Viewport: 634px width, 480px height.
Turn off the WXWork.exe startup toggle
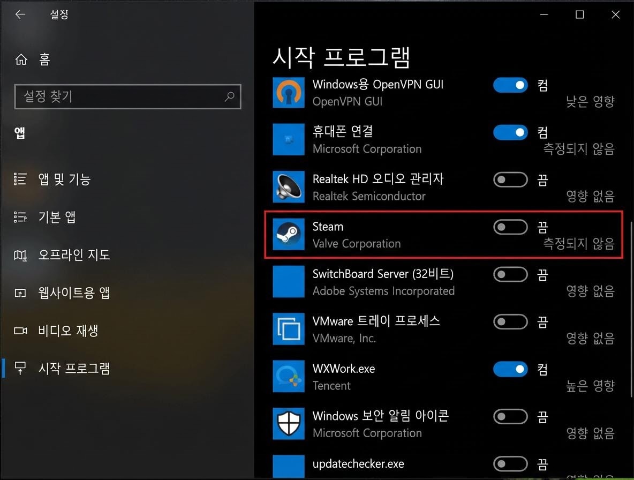click(x=510, y=369)
